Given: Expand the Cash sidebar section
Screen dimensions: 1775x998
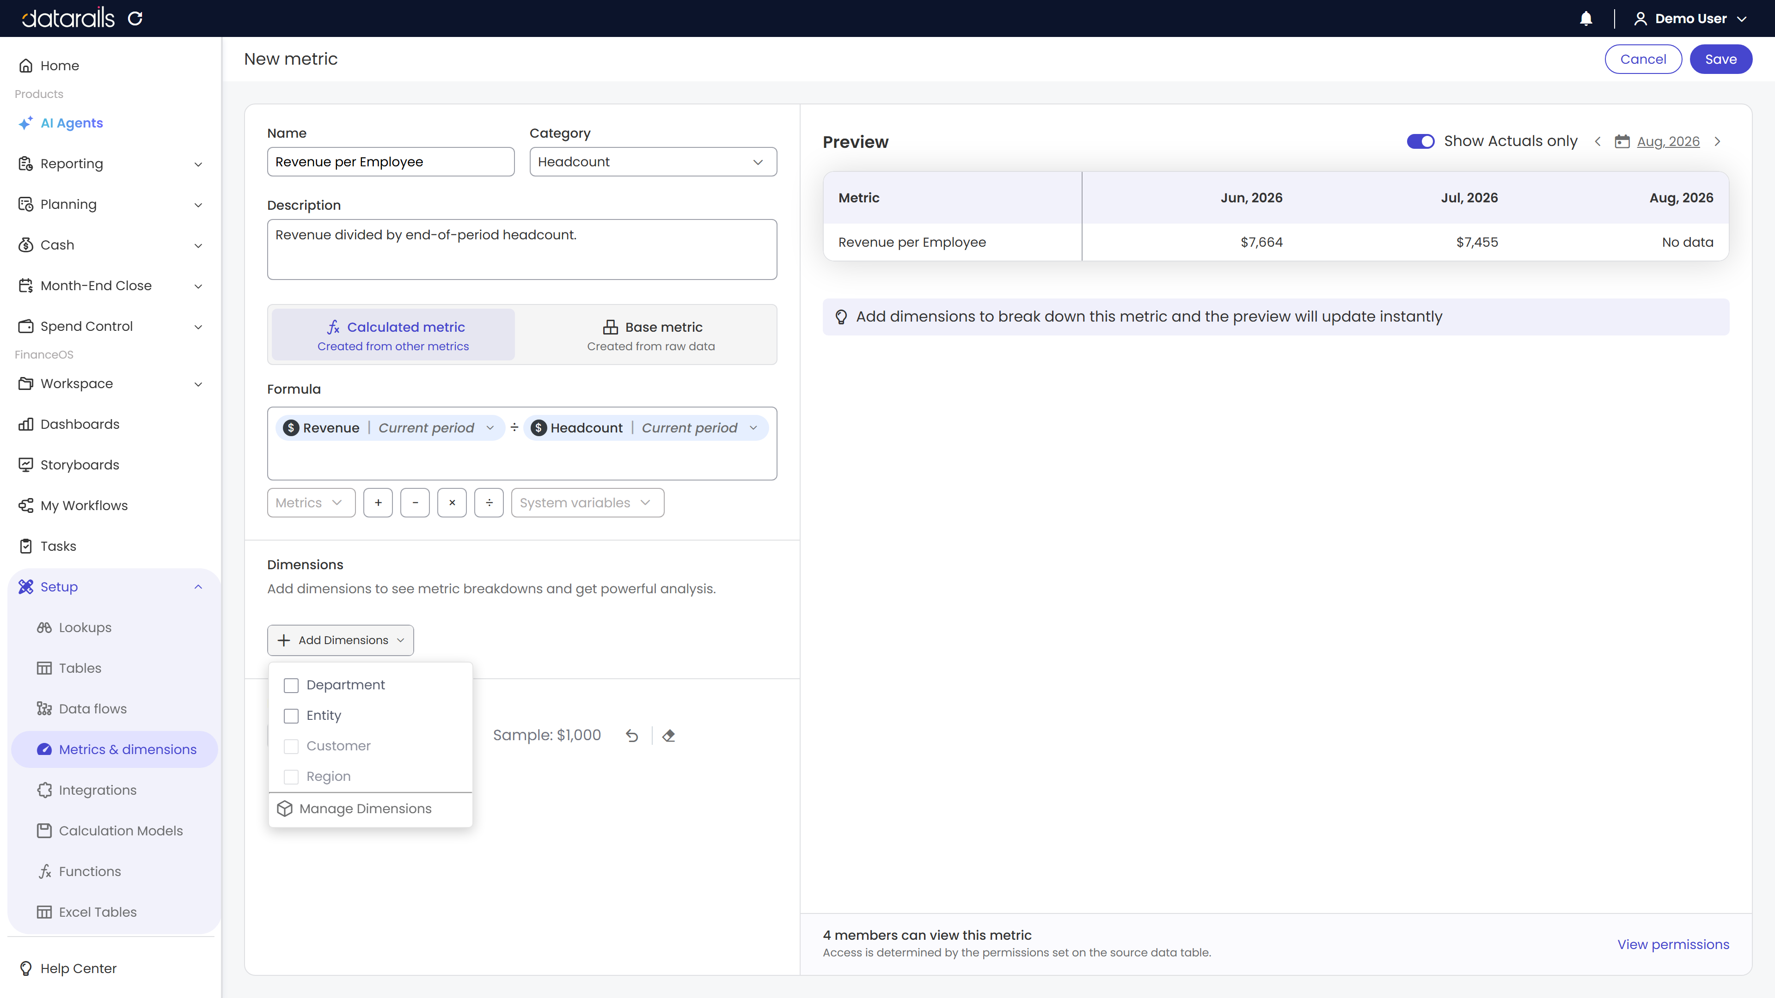Looking at the screenshot, I should 198,245.
